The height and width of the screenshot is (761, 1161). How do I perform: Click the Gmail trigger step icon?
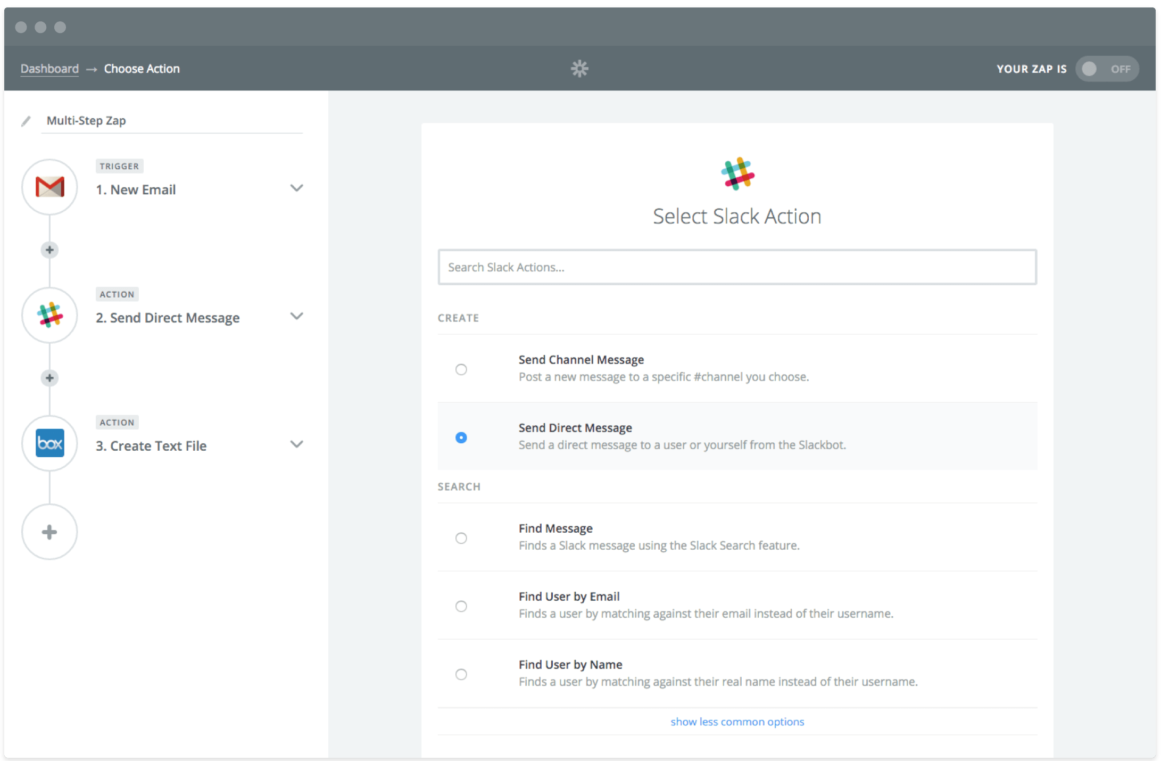[49, 187]
